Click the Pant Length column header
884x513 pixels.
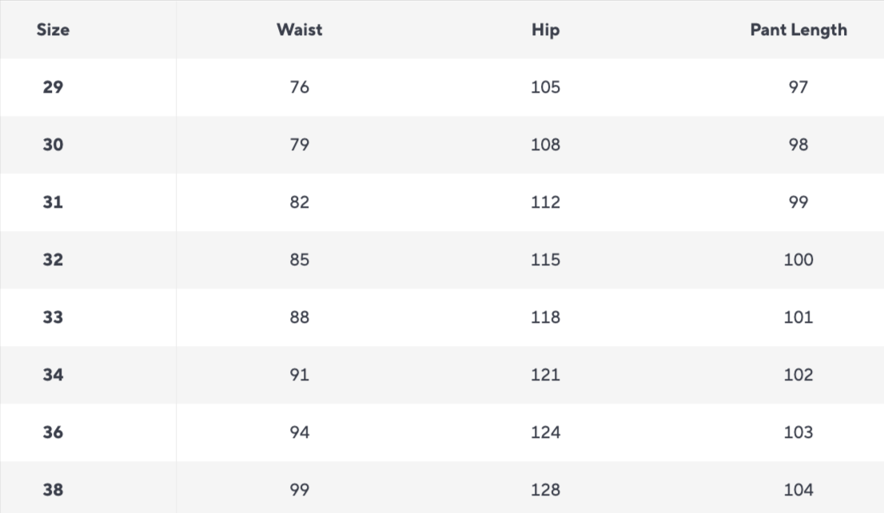(798, 30)
